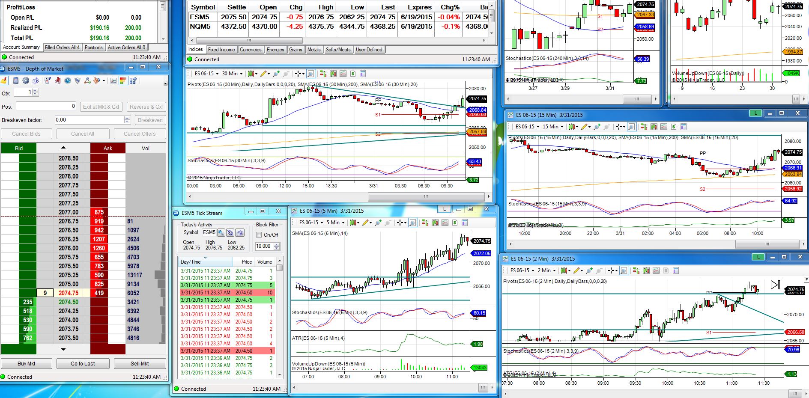Click the Qty input field
The image size is (809, 398).
[23, 92]
